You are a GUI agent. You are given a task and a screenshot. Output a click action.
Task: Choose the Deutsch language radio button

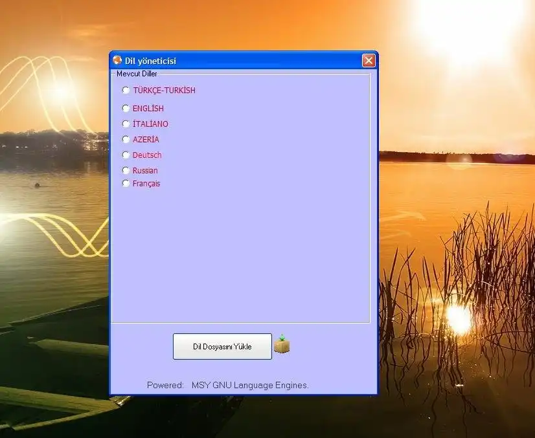coord(126,155)
